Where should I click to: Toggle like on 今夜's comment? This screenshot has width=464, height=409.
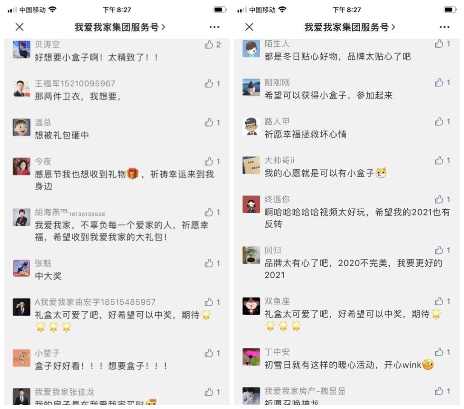coord(209,162)
